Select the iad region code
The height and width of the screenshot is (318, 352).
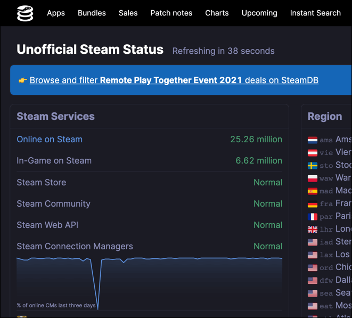pos(326,242)
